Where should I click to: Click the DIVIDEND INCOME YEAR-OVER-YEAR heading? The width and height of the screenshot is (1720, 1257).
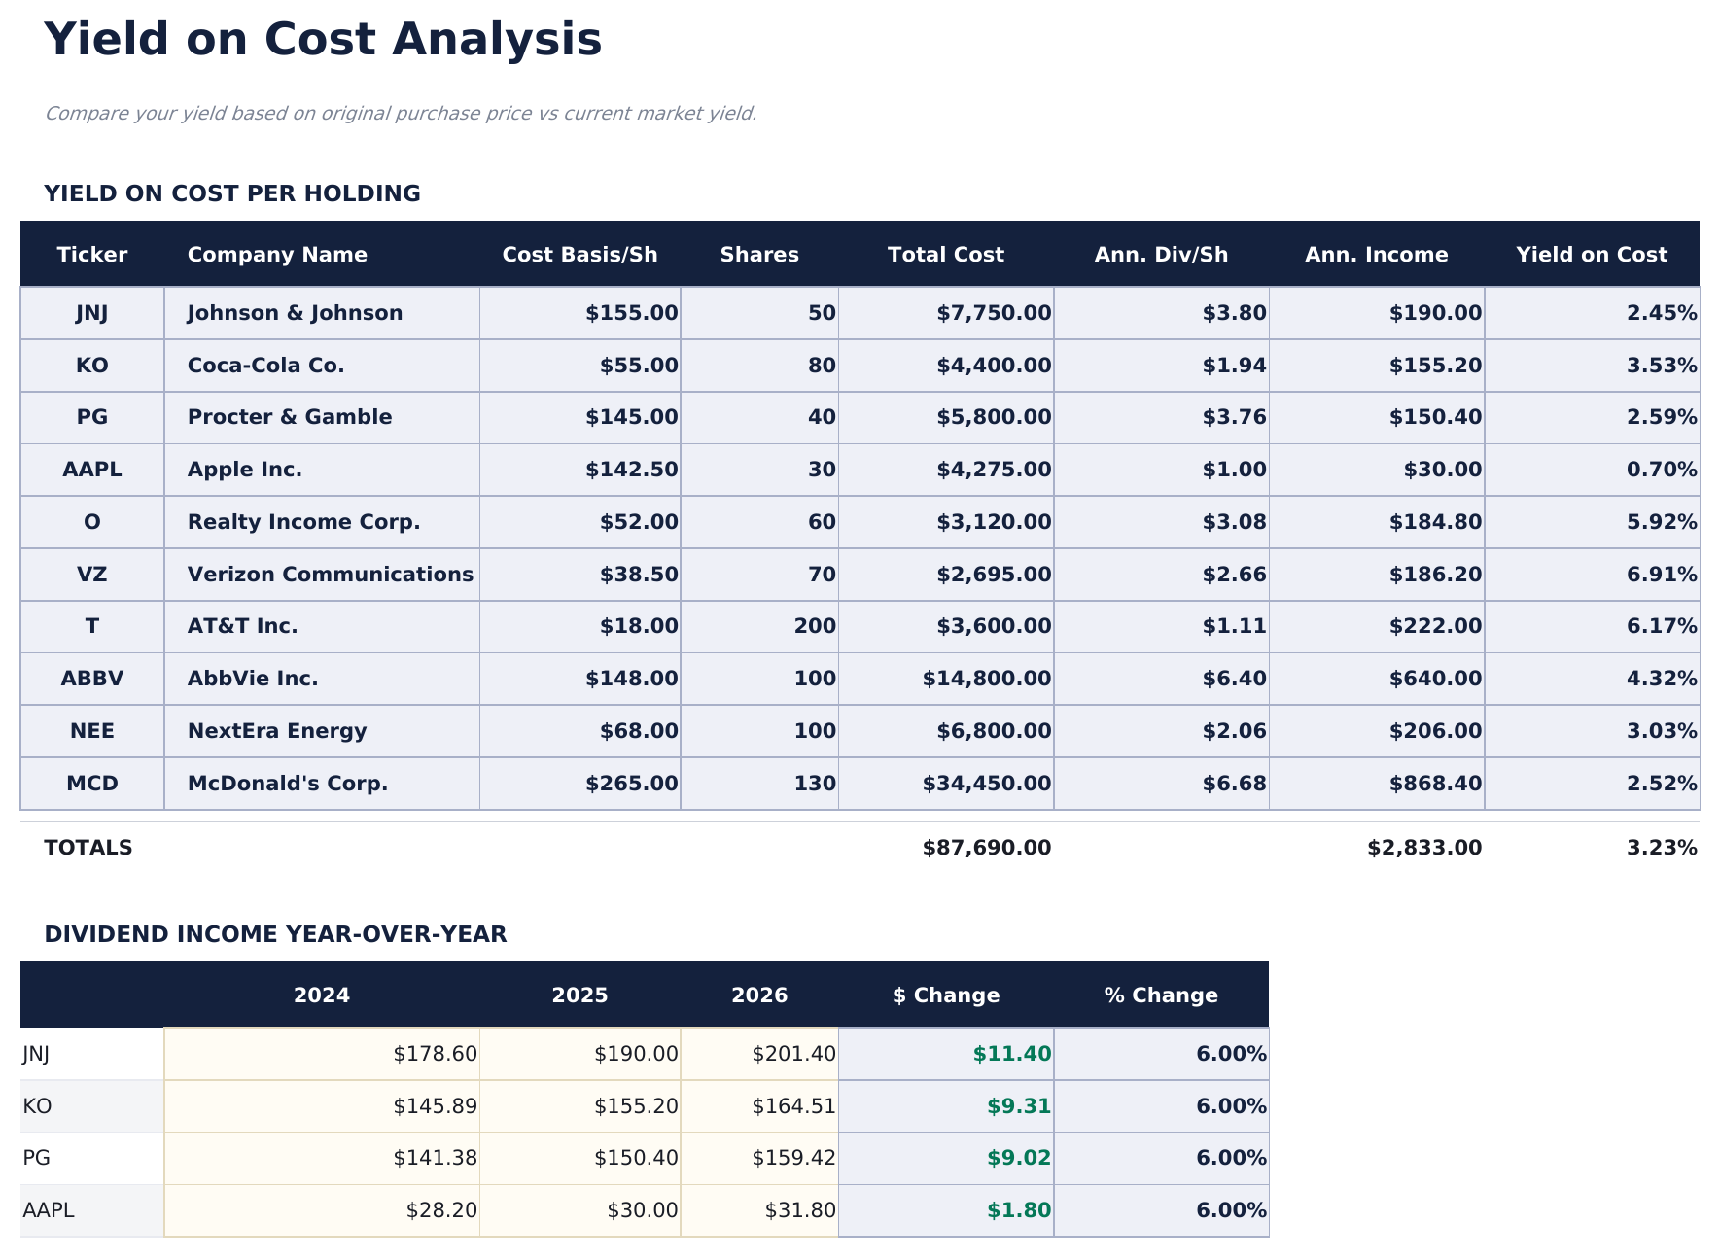click(275, 933)
